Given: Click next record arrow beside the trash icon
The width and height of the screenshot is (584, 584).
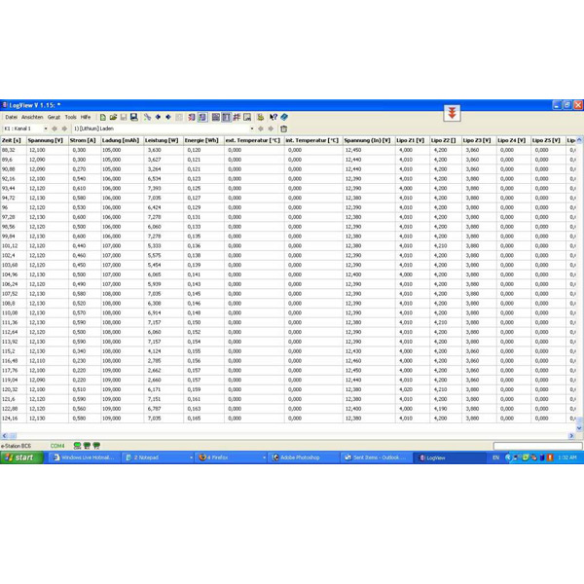Looking at the screenshot, I should point(271,128).
